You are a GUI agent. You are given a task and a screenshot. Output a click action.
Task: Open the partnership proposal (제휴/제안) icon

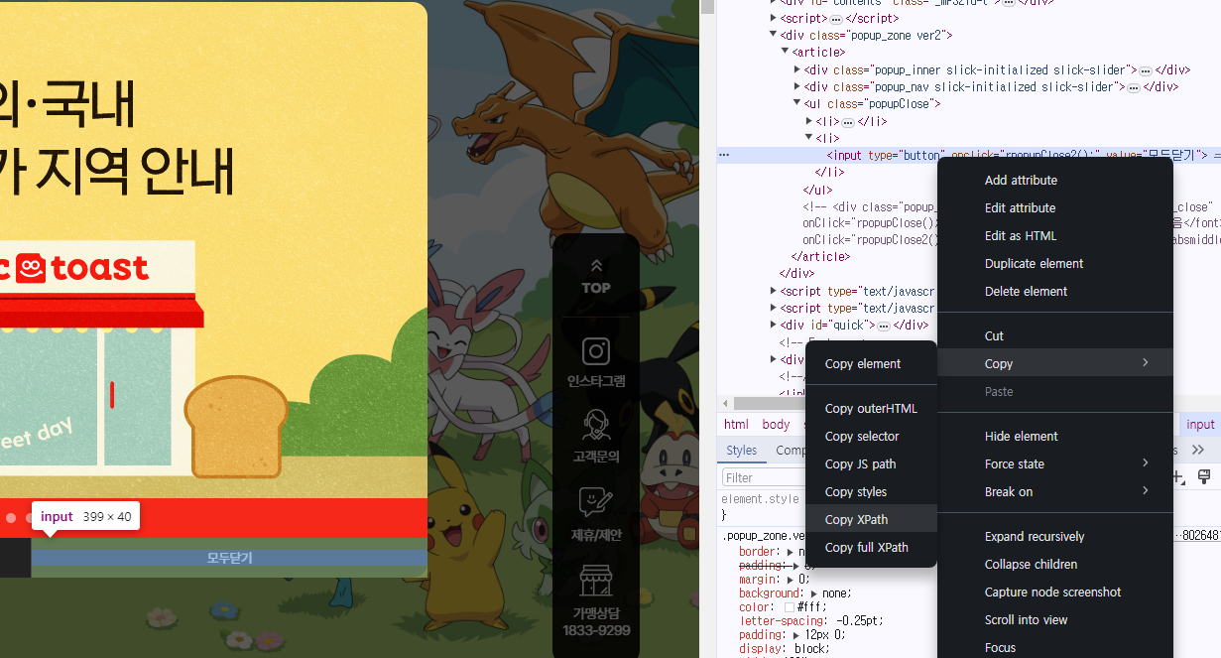pyautogui.click(x=596, y=503)
